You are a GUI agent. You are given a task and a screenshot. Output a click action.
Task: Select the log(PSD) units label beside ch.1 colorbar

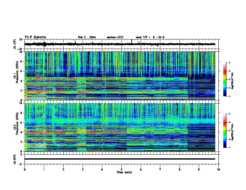(233, 81)
